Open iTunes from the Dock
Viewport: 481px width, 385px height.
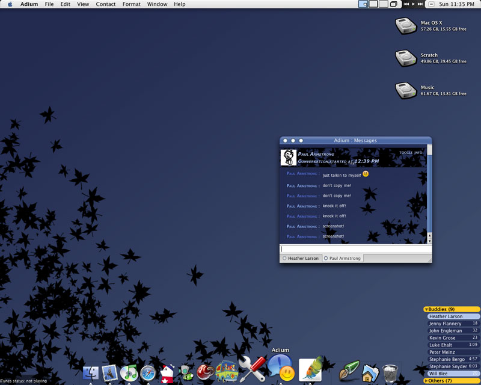(x=129, y=373)
